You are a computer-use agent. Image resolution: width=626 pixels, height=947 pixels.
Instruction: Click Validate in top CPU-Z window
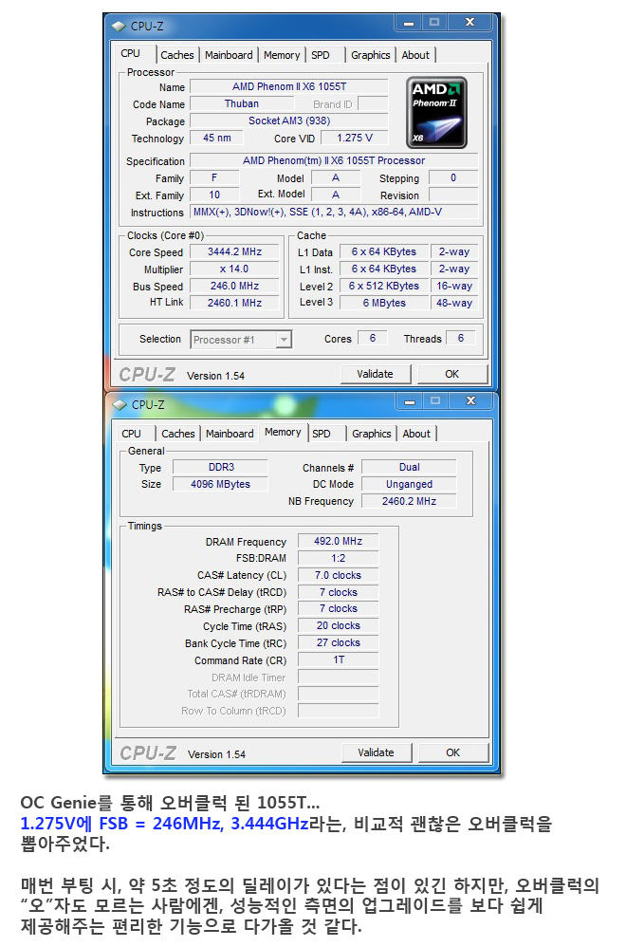coord(375,374)
